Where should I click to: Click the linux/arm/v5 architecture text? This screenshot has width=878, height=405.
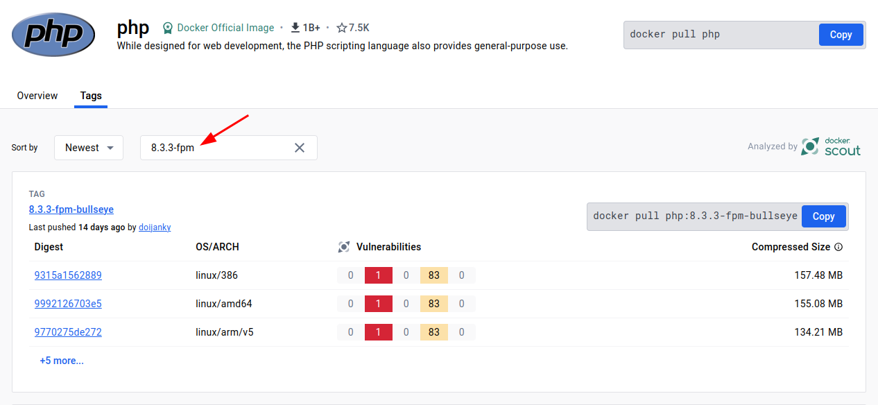tap(225, 332)
